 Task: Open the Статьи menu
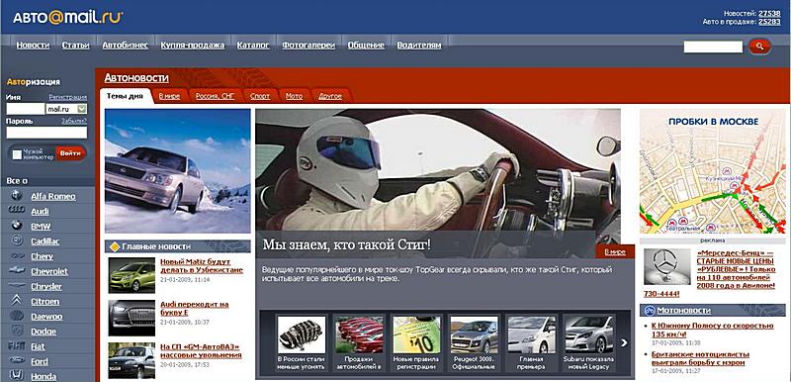point(76,46)
